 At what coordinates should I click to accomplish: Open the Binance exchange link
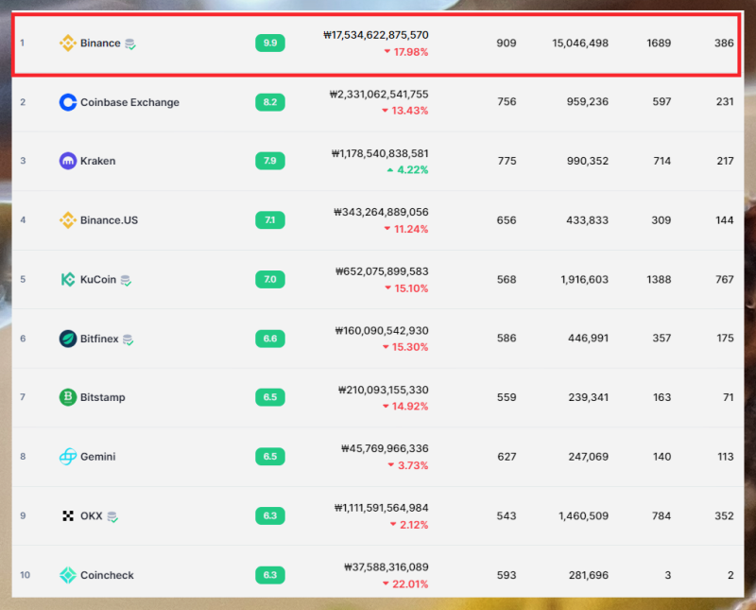(100, 43)
